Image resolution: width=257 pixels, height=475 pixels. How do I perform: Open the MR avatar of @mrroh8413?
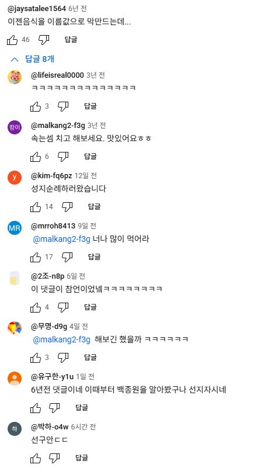click(x=15, y=228)
